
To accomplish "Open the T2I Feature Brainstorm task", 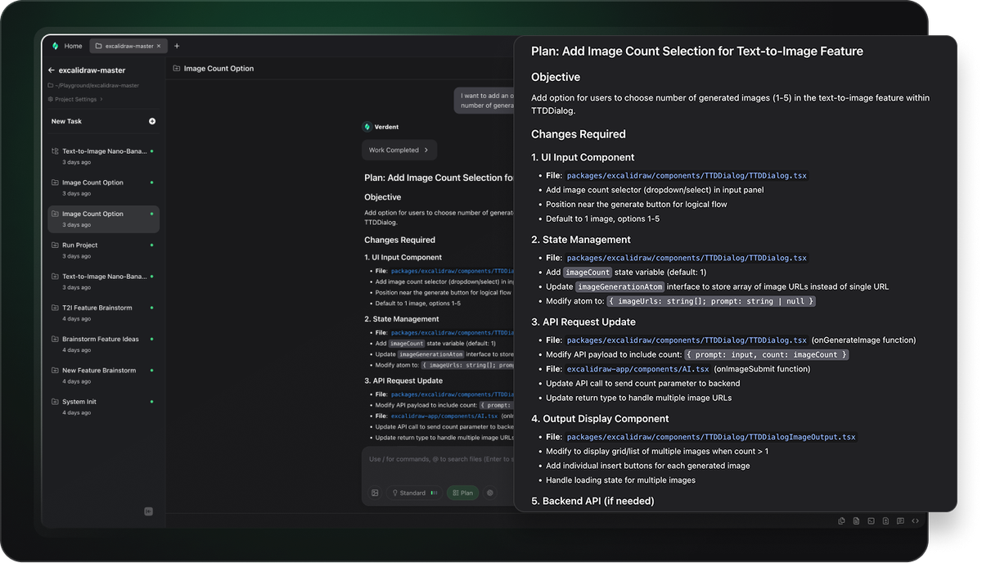I will 103,313.
